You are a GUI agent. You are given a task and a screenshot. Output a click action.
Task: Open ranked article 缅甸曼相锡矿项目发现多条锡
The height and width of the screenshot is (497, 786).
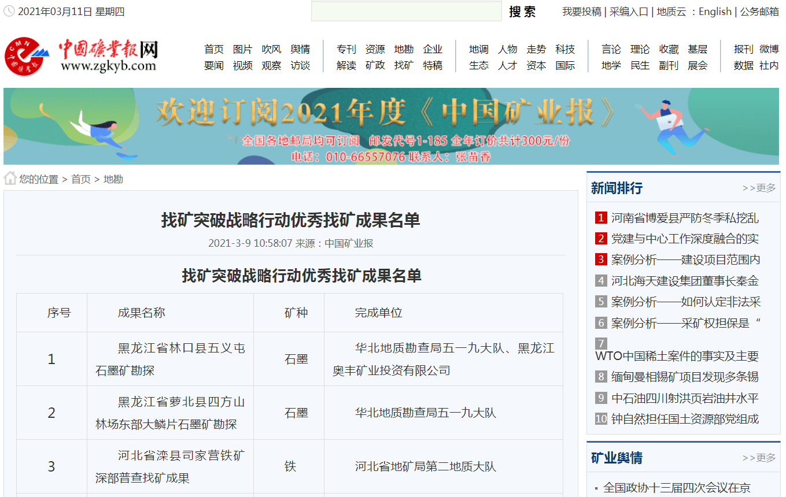pos(685,377)
